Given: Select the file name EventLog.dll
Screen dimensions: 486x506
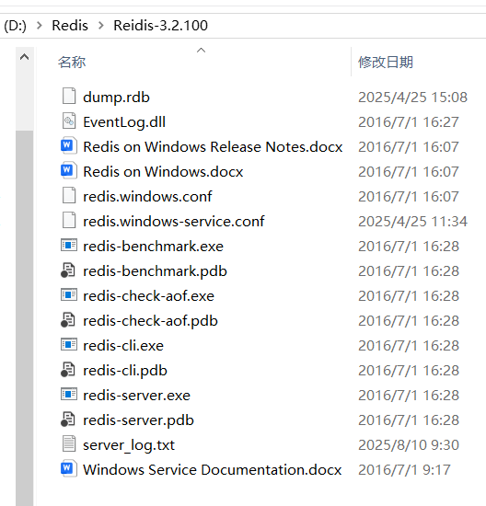Looking at the screenshot, I should point(124,122).
